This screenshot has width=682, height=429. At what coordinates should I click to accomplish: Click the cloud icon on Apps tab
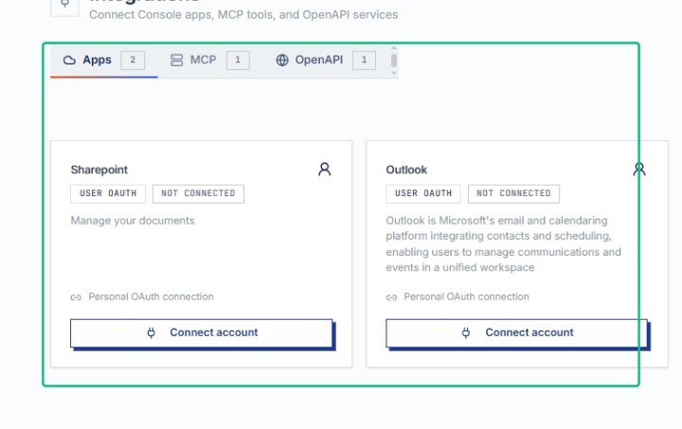pyautogui.click(x=69, y=61)
